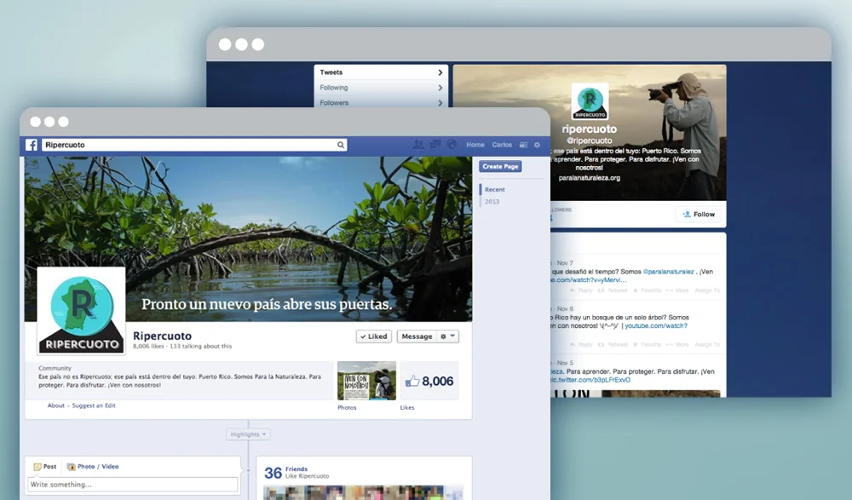Open the gear dropdown next to Message

click(448, 336)
